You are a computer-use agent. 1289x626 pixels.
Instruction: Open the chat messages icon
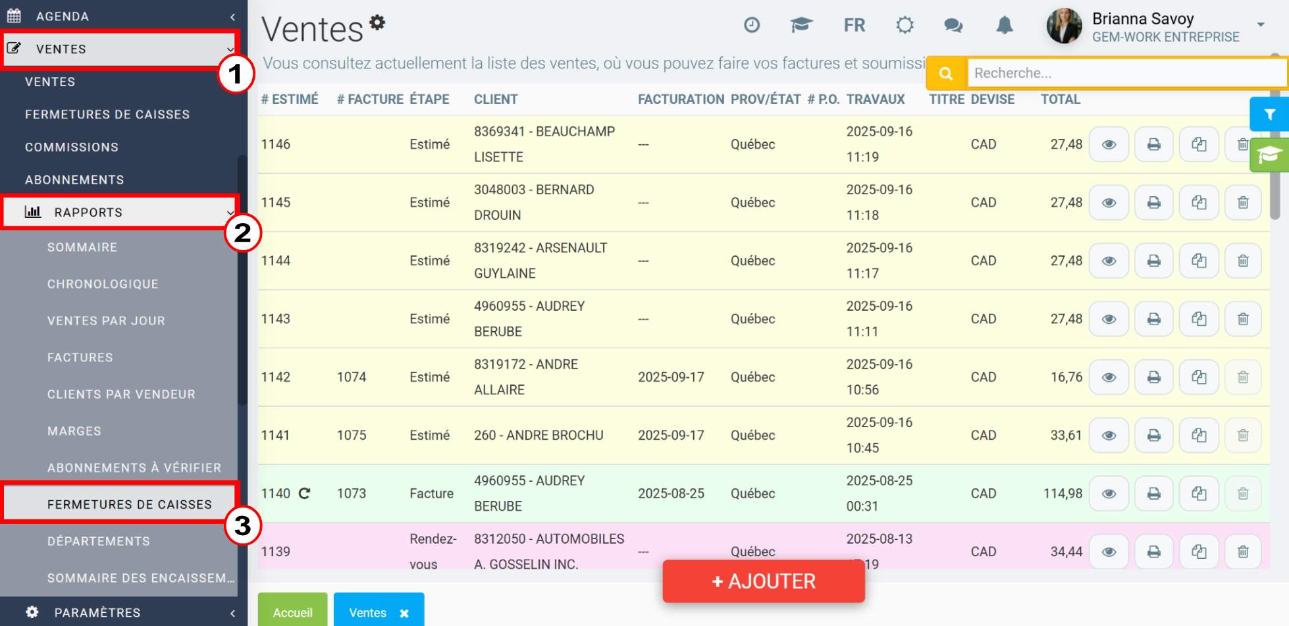(953, 26)
